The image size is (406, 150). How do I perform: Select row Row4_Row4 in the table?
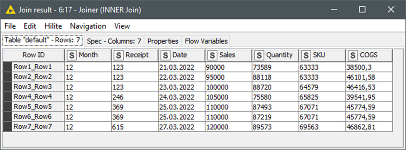pyautogui.click(x=198, y=97)
